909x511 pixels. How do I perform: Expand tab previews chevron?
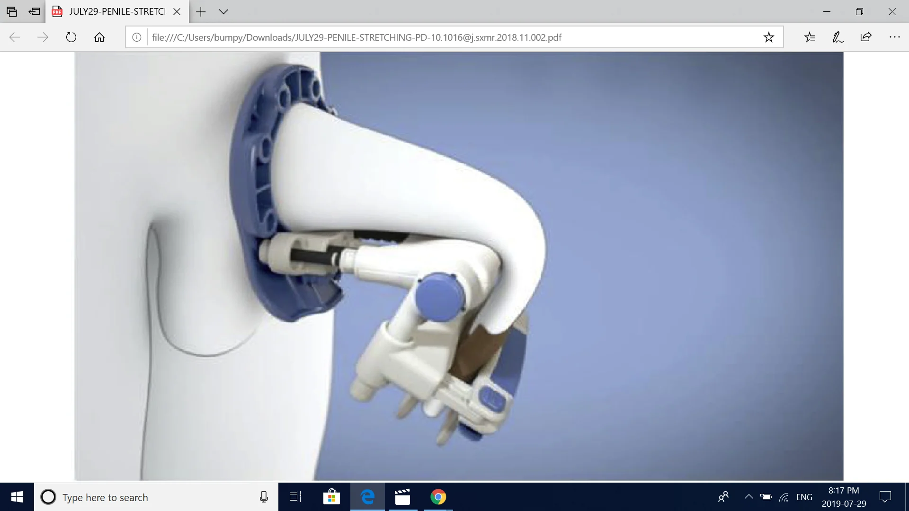click(223, 12)
